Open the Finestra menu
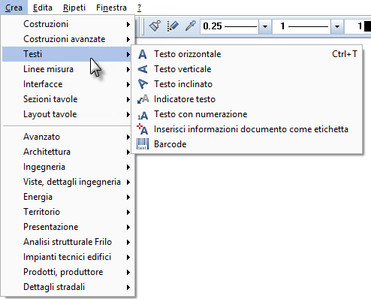The height and width of the screenshot is (299, 371). (111, 8)
